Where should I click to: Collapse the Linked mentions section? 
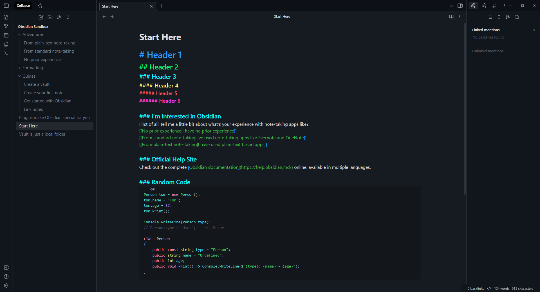486,30
